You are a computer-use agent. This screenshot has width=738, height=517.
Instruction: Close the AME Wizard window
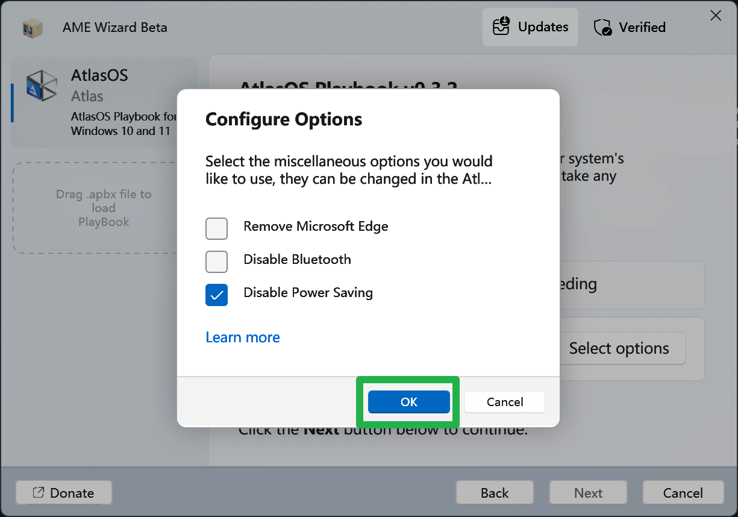tap(716, 16)
